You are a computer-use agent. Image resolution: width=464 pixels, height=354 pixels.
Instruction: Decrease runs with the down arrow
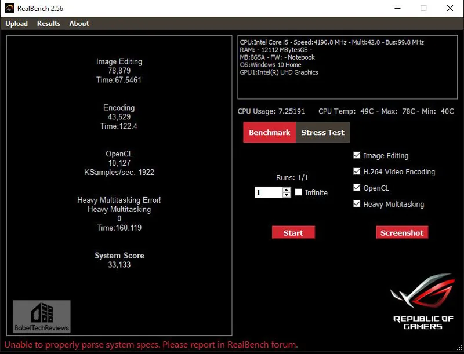pos(286,195)
